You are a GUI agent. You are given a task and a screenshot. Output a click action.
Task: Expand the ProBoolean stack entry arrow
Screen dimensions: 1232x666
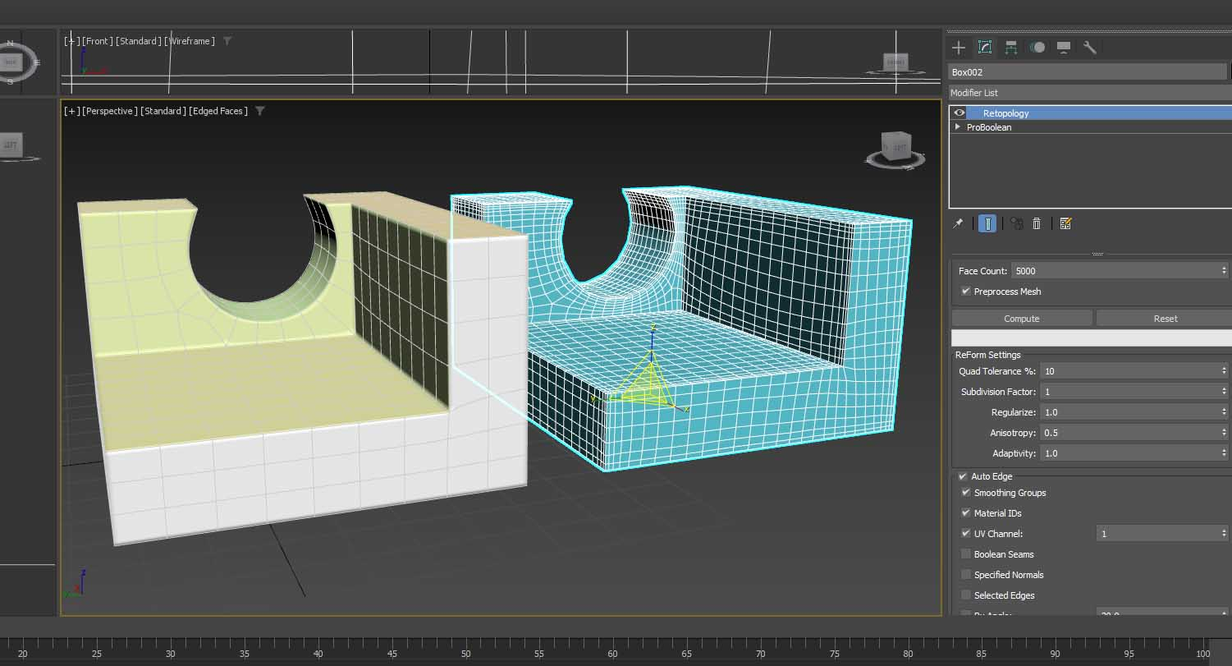tap(958, 127)
